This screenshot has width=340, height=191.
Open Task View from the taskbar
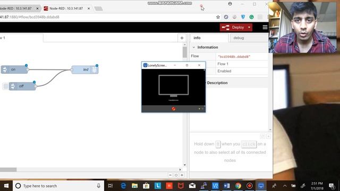(x=110, y=186)
